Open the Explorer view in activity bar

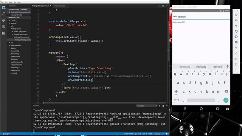tap(3, 8)
